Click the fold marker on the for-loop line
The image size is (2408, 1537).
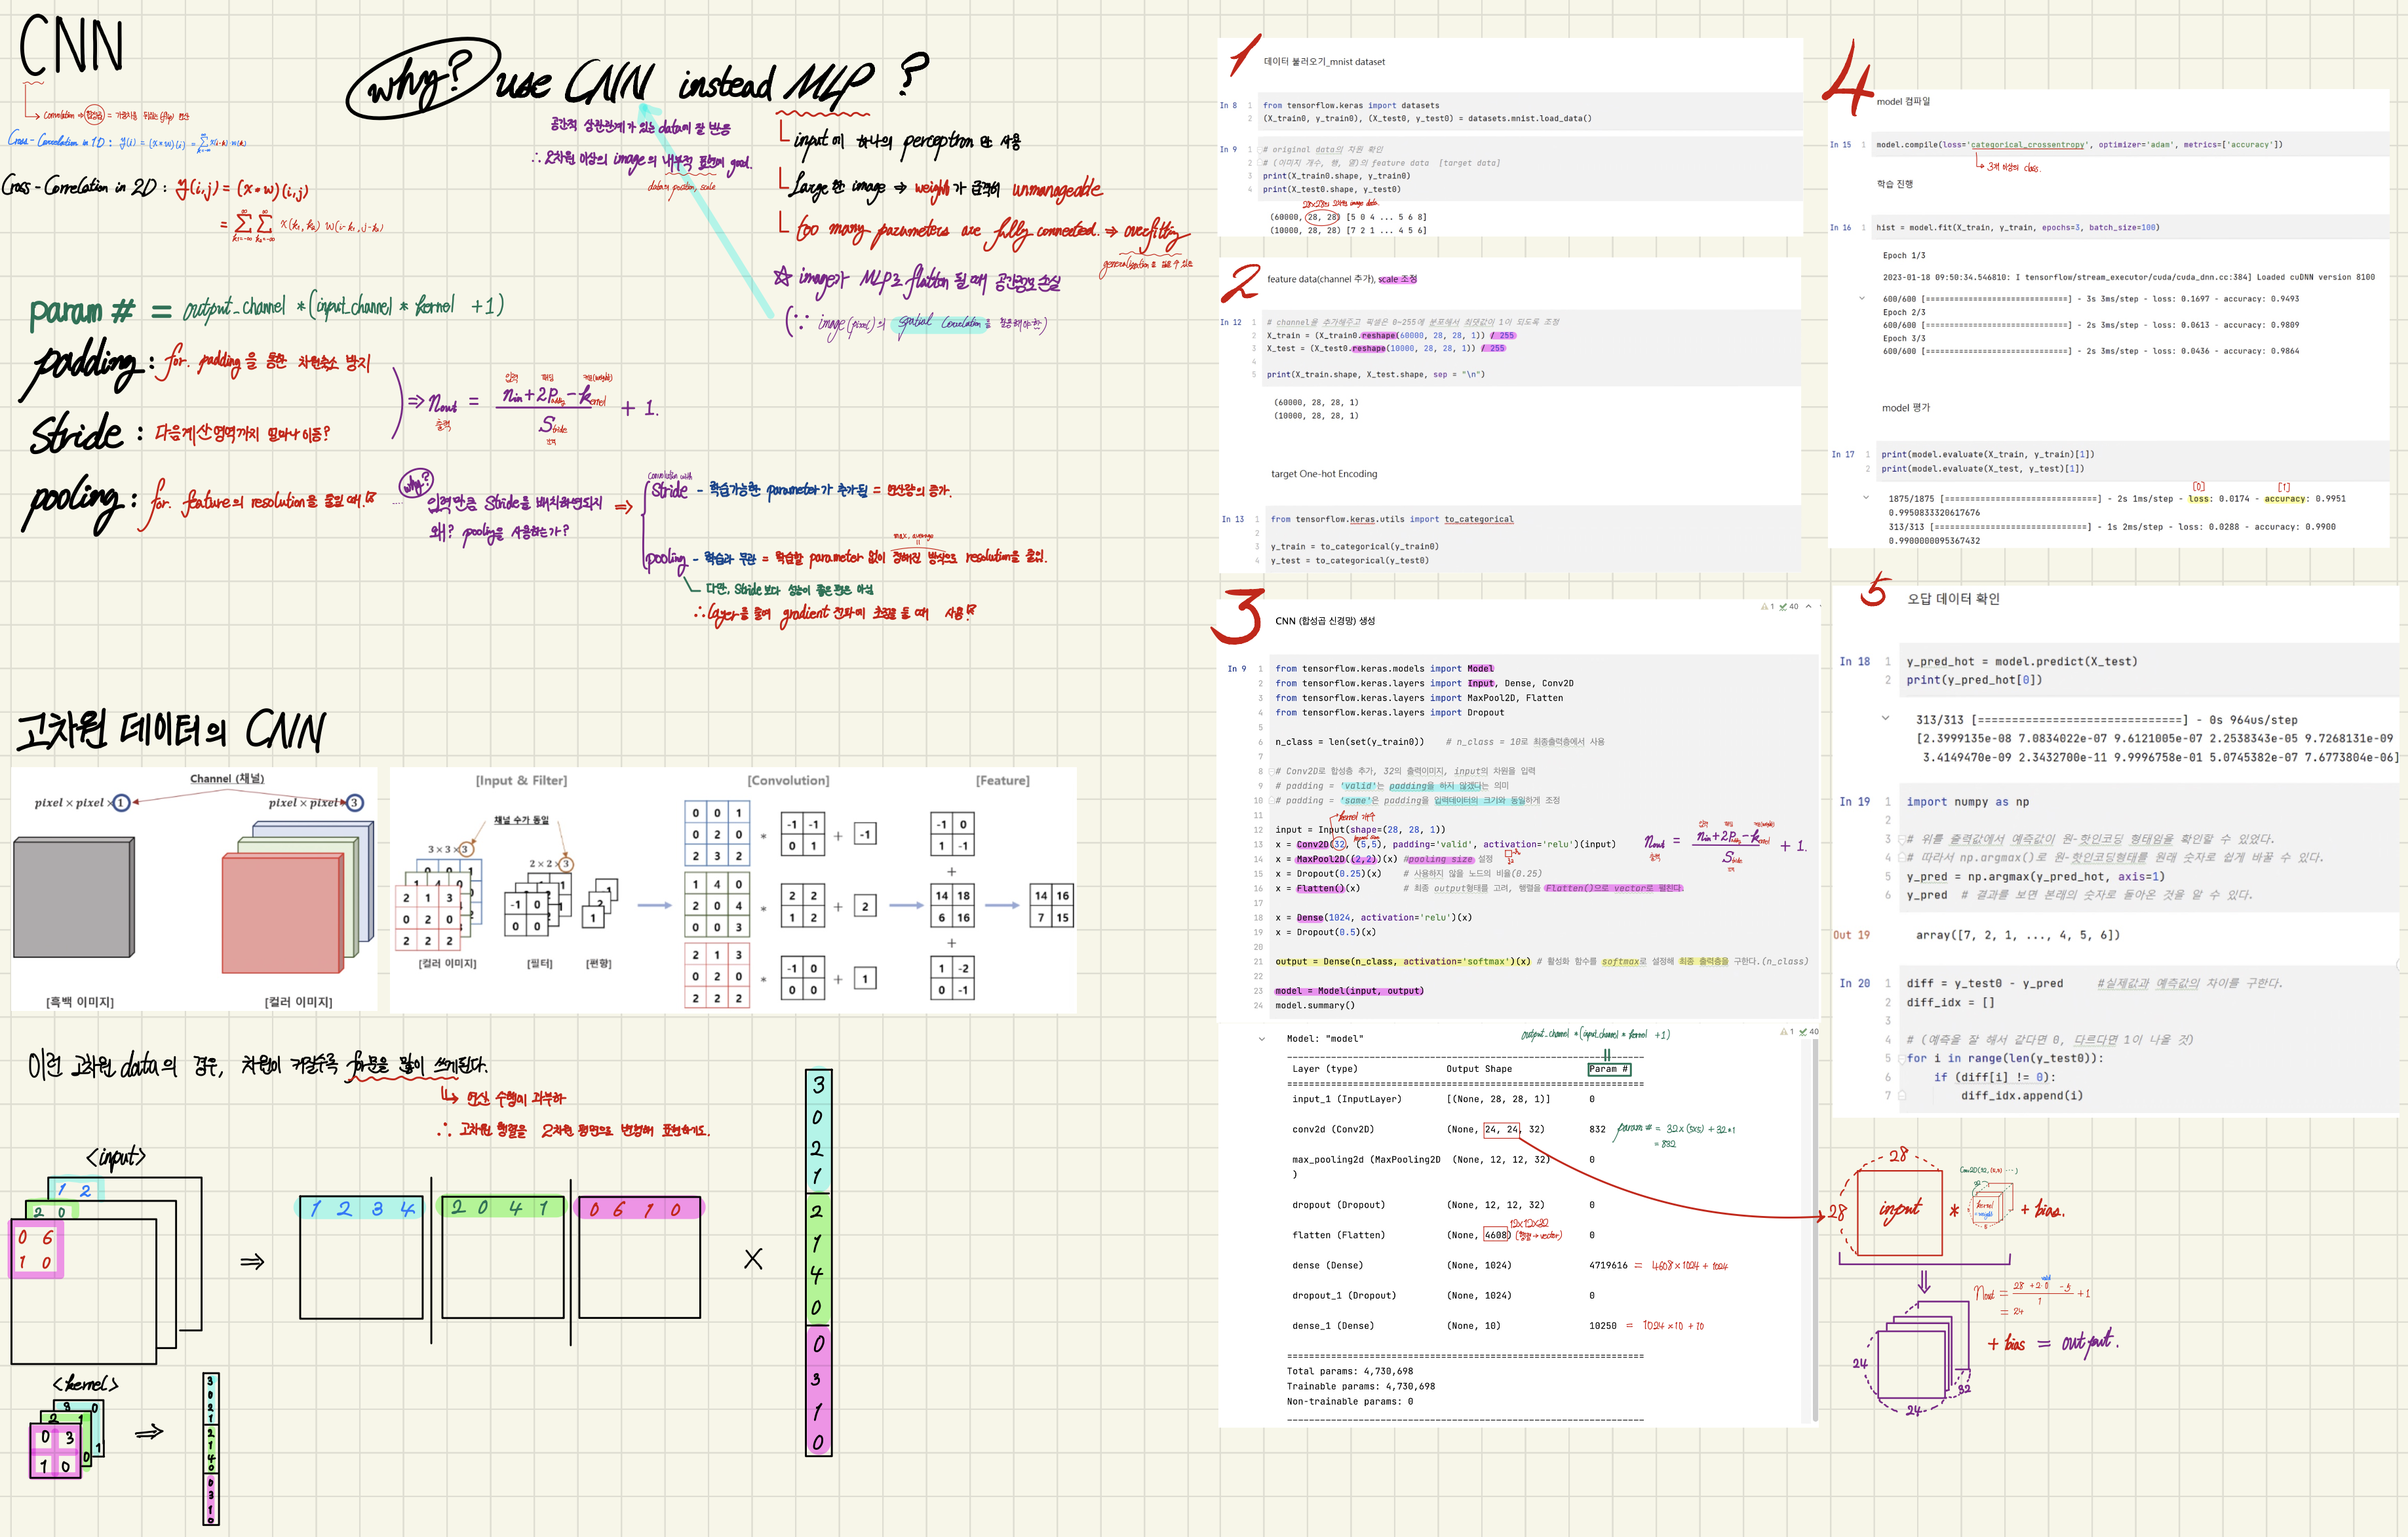tap(1901, 1058)
